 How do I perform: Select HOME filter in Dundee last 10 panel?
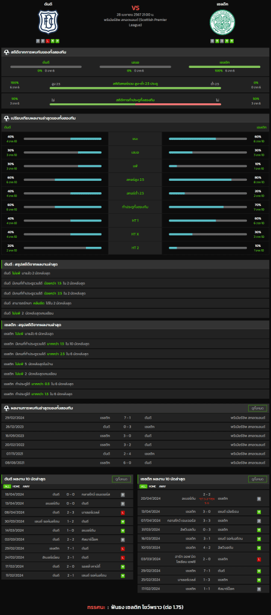15,486
